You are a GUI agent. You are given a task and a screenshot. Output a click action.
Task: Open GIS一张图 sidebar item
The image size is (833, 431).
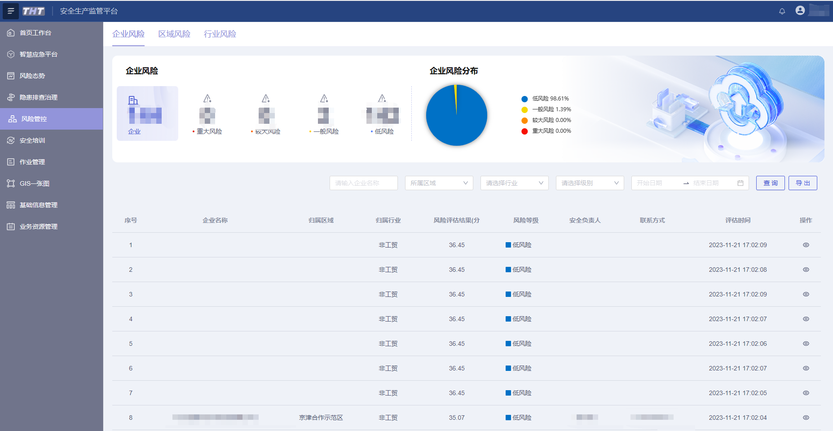(x=35, y=183)
